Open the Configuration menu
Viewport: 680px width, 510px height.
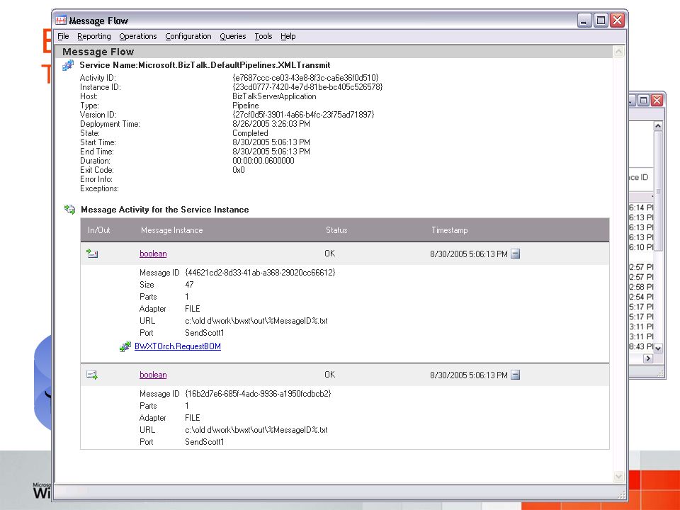pyautogui.click(x=188, y=36)
